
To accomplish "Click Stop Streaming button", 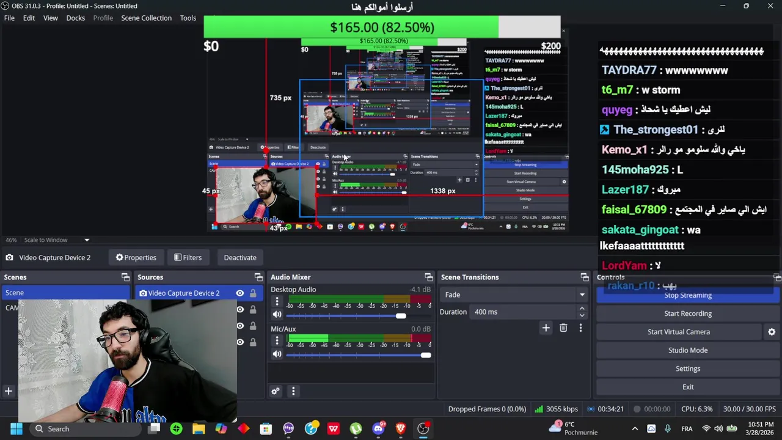I will tap(688, 295).
